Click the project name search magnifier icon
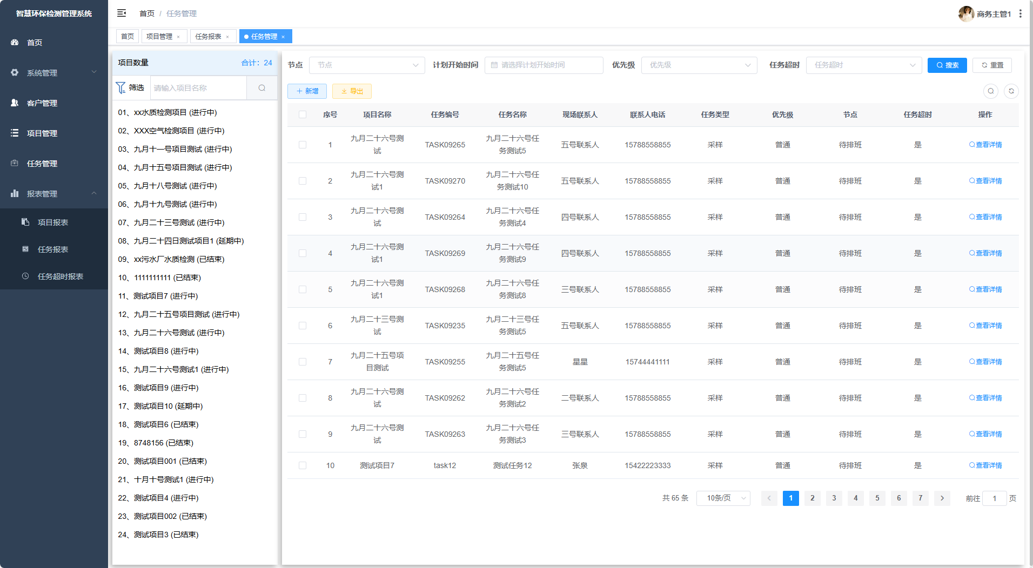This screenshot has height=568, width=1033. [x=261, y=88]
